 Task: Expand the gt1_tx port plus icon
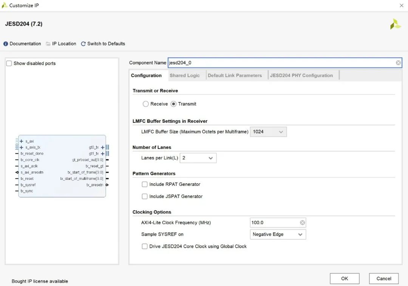pos(102,154)
